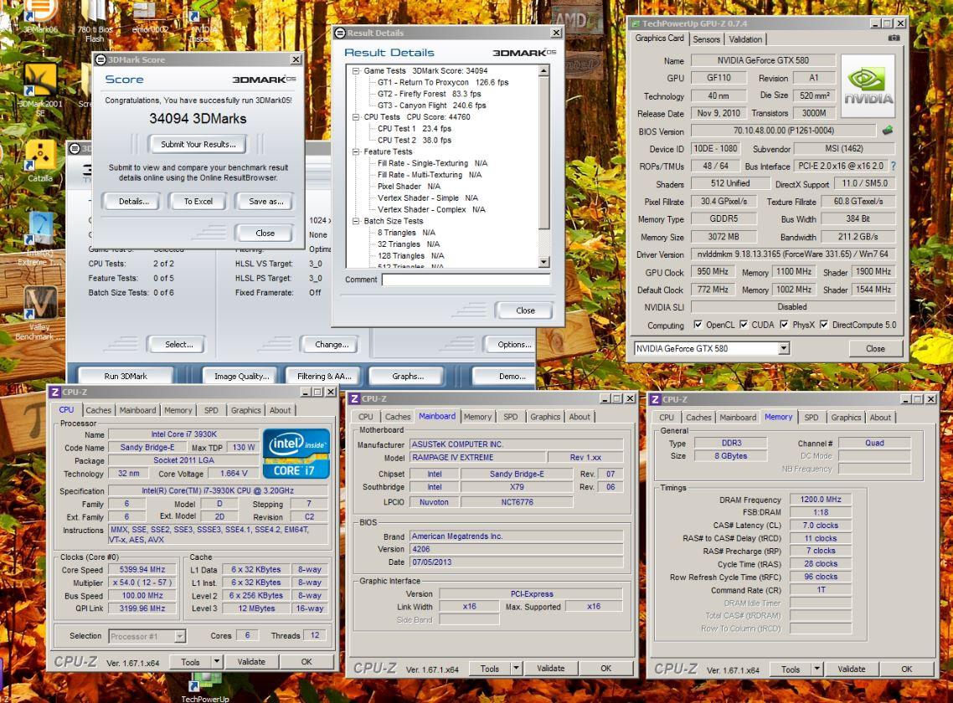
Task: Switch to Sensors tab in GPU-Z
Action: point(706,38)
